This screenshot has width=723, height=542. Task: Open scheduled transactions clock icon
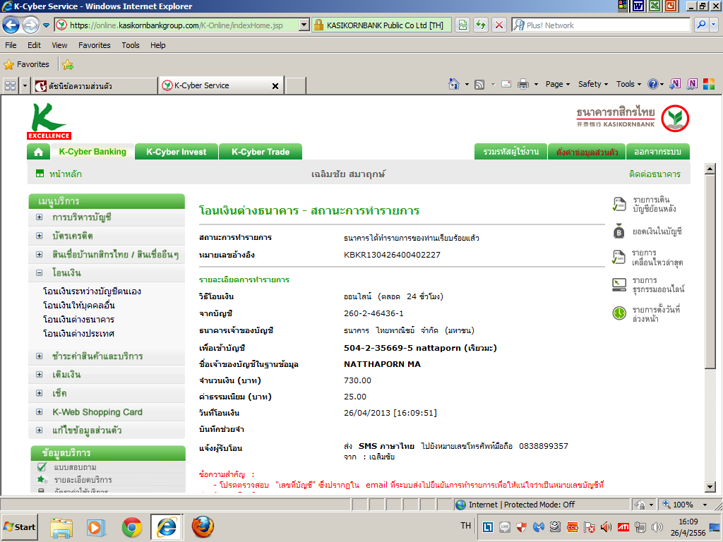(x=619, y=313)
